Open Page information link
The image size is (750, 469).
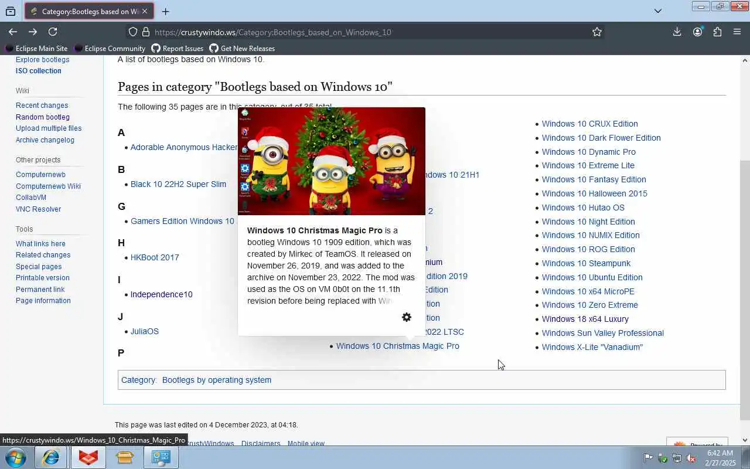click(43, 301)
